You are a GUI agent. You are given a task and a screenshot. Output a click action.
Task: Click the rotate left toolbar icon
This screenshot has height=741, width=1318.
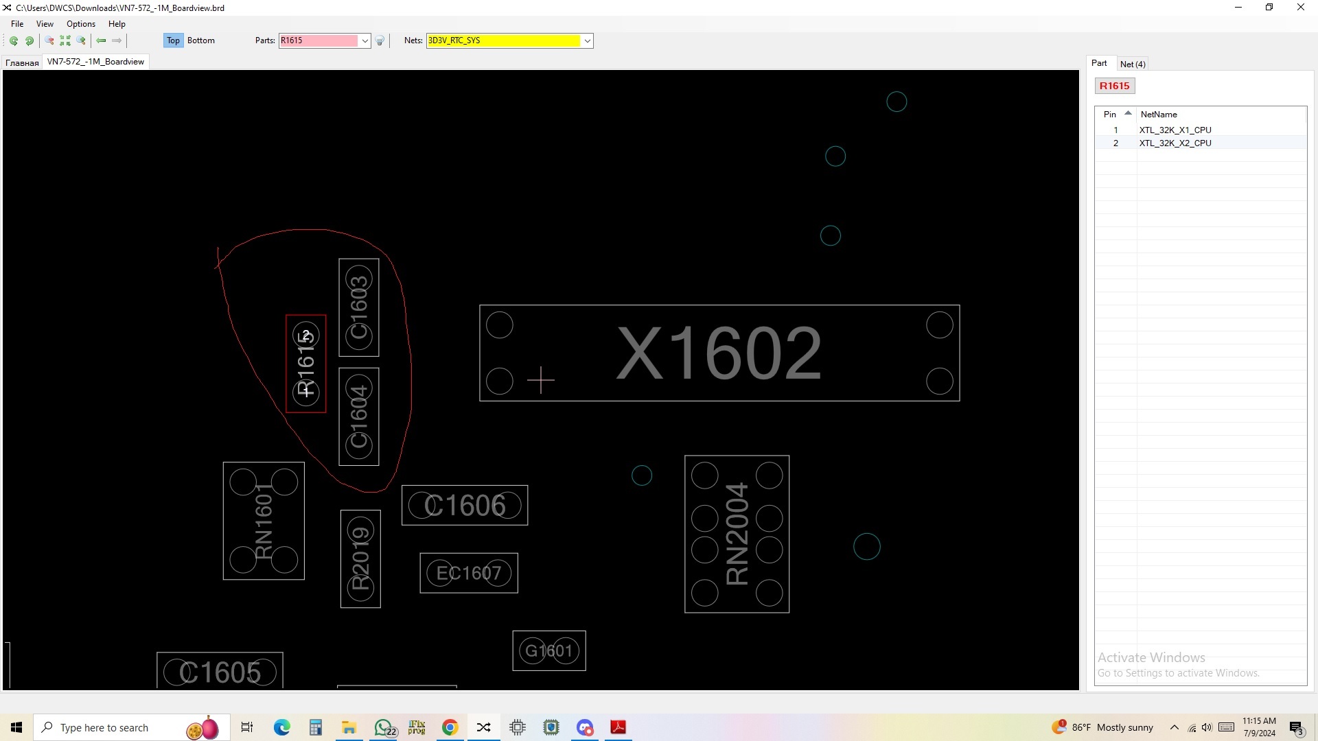(x=13, y=40)
